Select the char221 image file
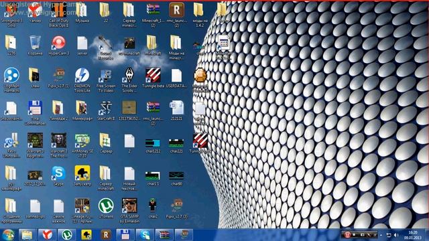429x241 pixels. coord(176,146)
